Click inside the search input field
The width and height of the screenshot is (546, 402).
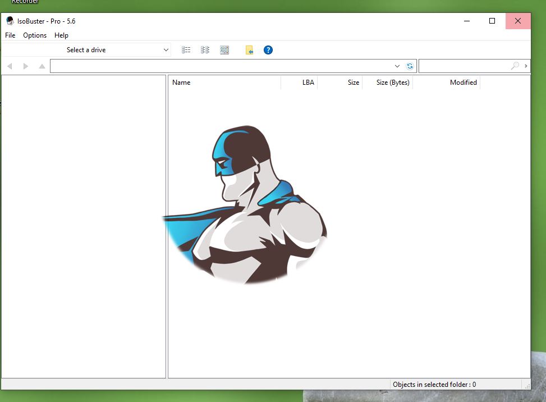[464, 66]
